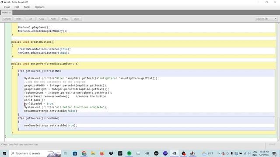Click the grayed '//add the new parameters' comment

(55, 82)
